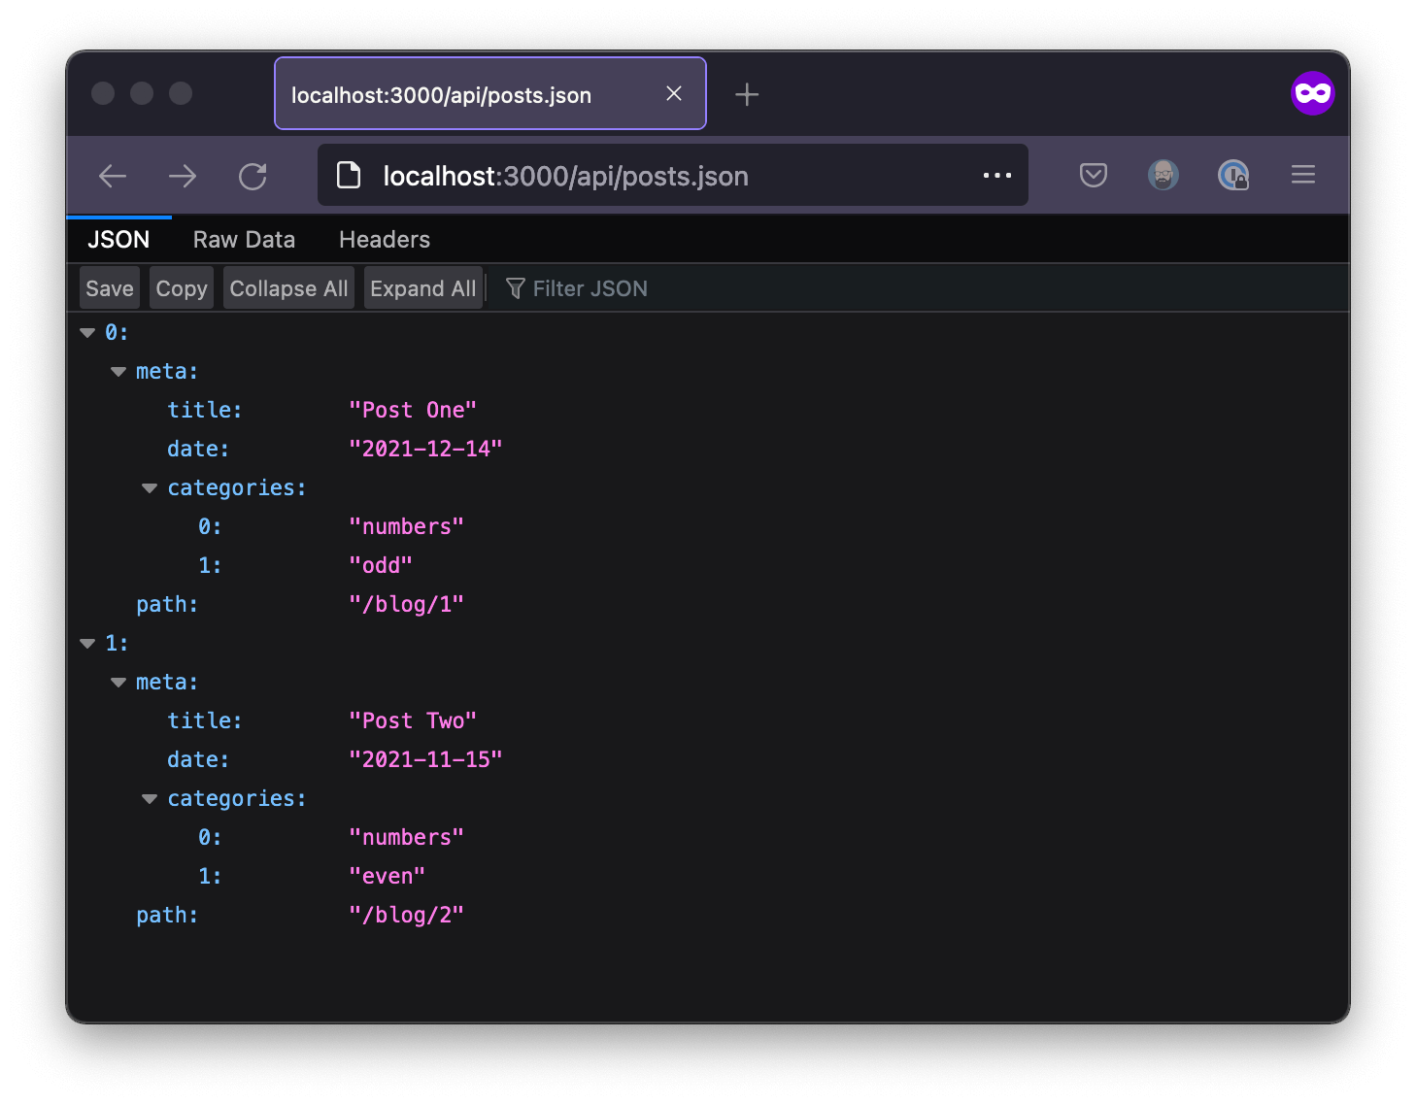This screenshot has height=1105, width=1416.
Task: Open the password manager extension icon
Action: coord(1233,175)
